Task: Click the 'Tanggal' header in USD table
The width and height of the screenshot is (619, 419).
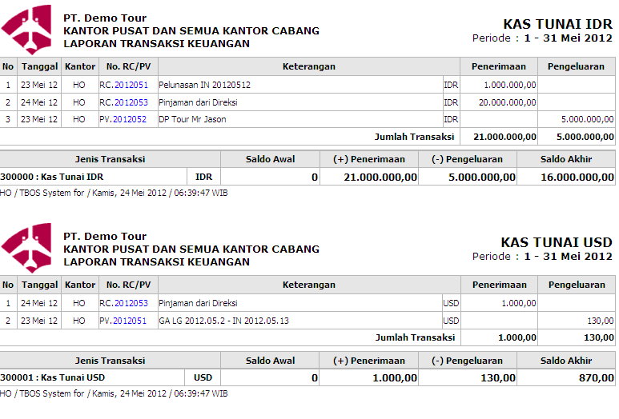Action: click(x=39, y=285)
